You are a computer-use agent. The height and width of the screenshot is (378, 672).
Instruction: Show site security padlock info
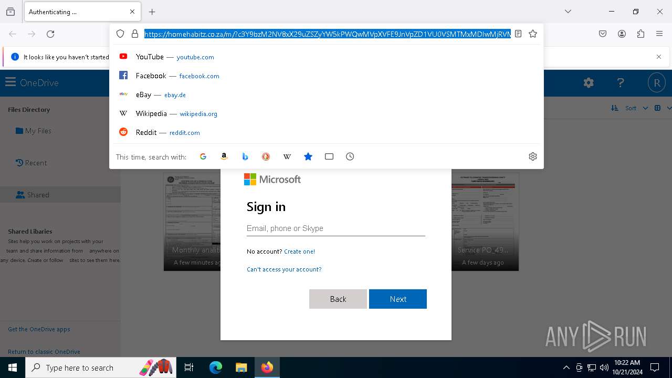135,34
